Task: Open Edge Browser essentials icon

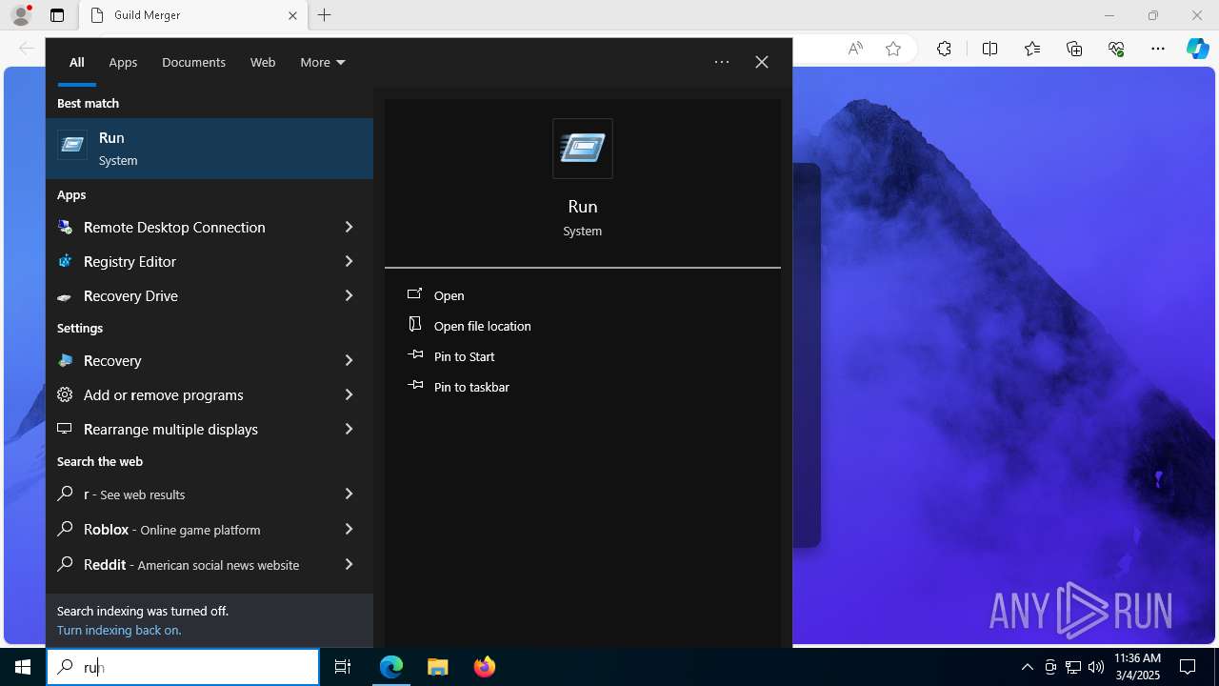Action: (1116, 49)
